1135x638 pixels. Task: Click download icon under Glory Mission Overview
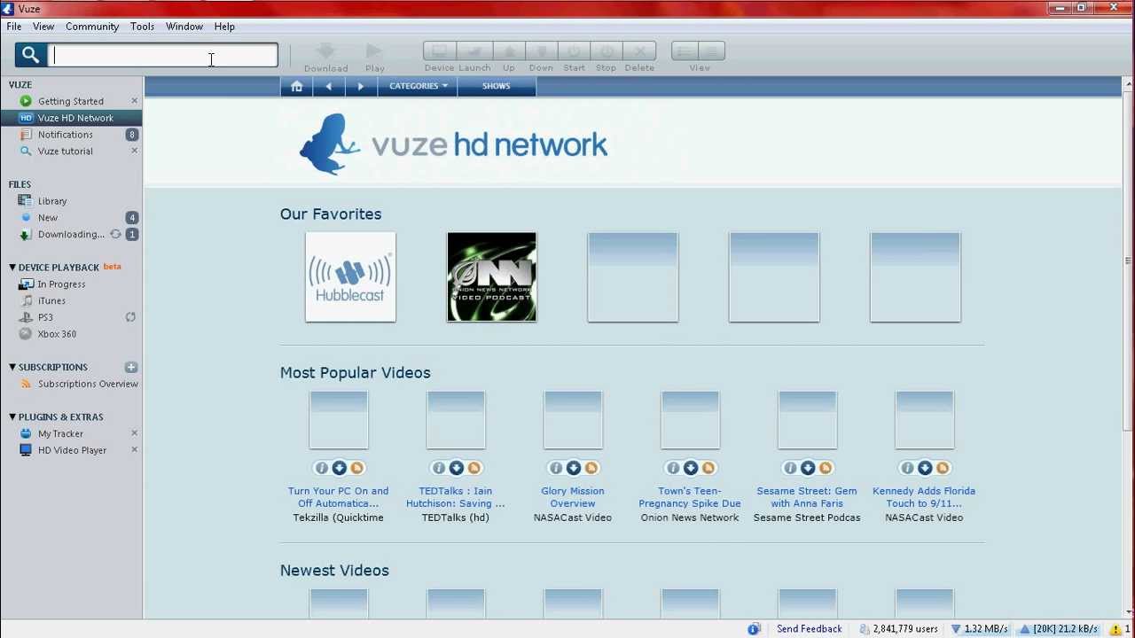coord(573,468)
